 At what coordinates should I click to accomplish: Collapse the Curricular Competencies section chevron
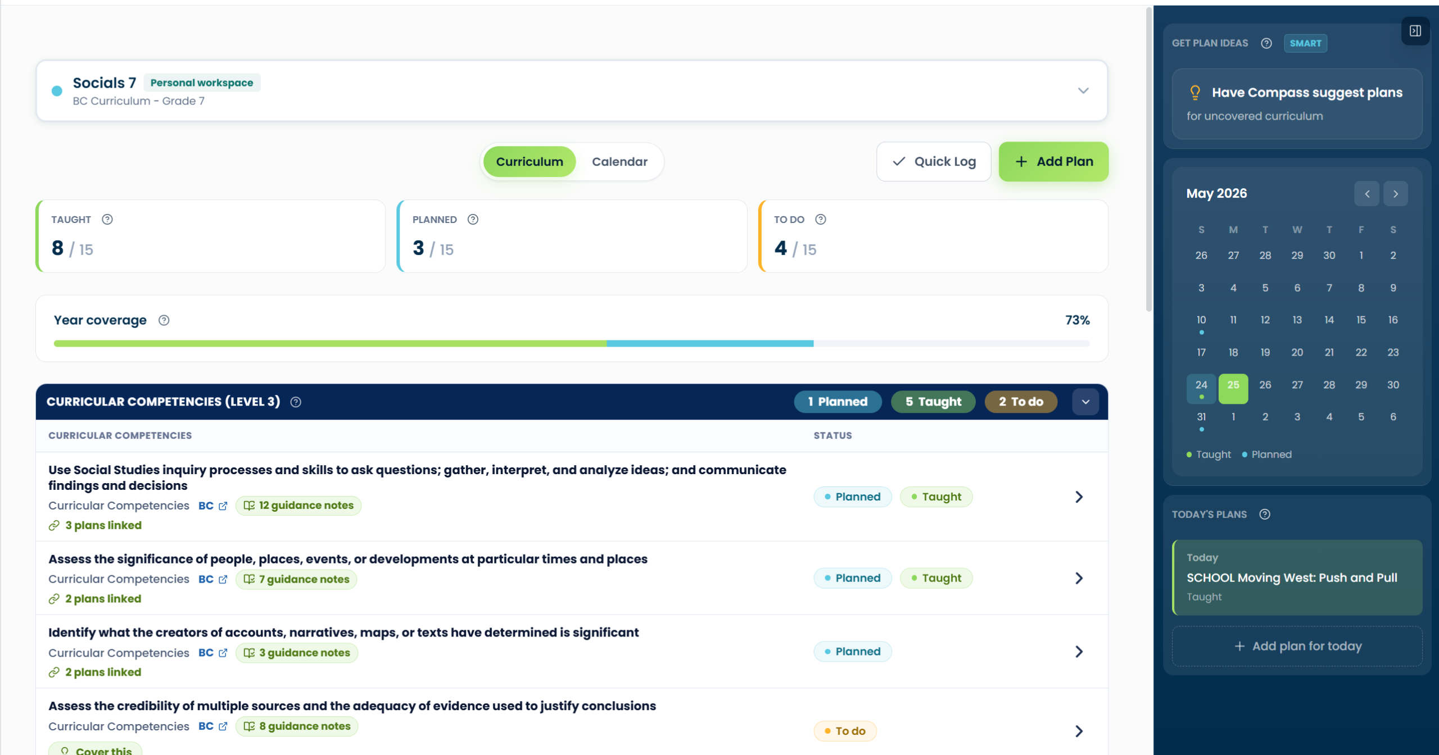(1085, 402)
